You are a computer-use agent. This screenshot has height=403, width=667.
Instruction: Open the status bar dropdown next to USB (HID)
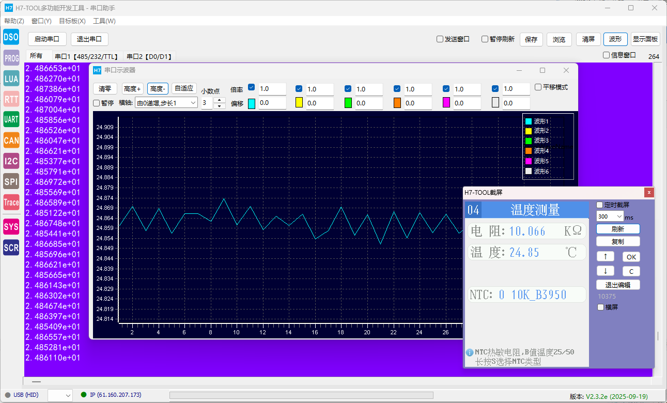pyautogui.click(x=60, y=395)
